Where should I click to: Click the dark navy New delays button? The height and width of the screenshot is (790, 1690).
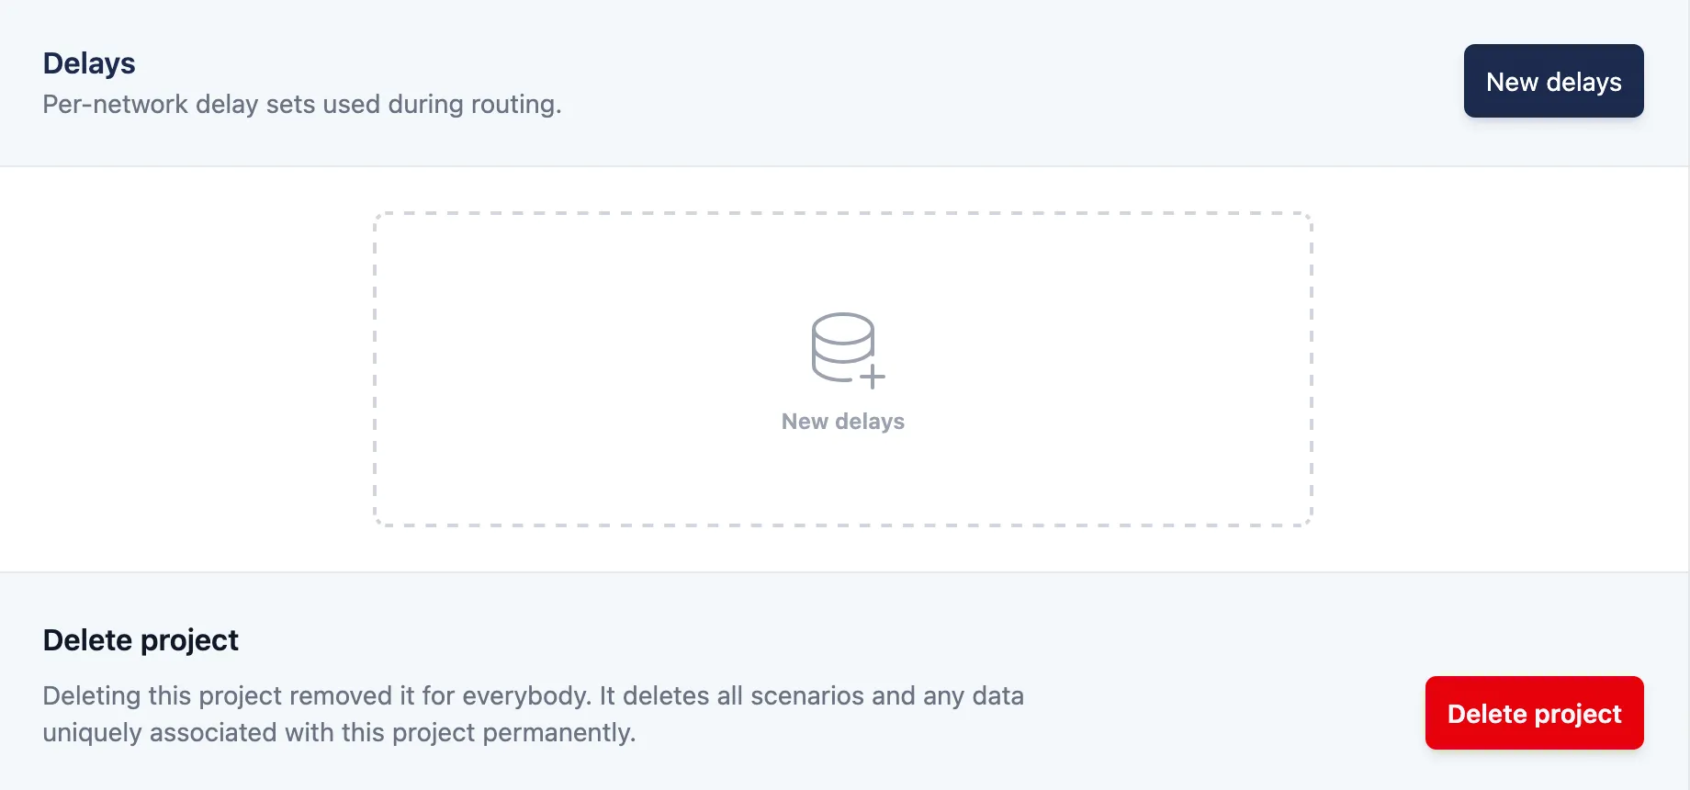tap(1553, 81)
